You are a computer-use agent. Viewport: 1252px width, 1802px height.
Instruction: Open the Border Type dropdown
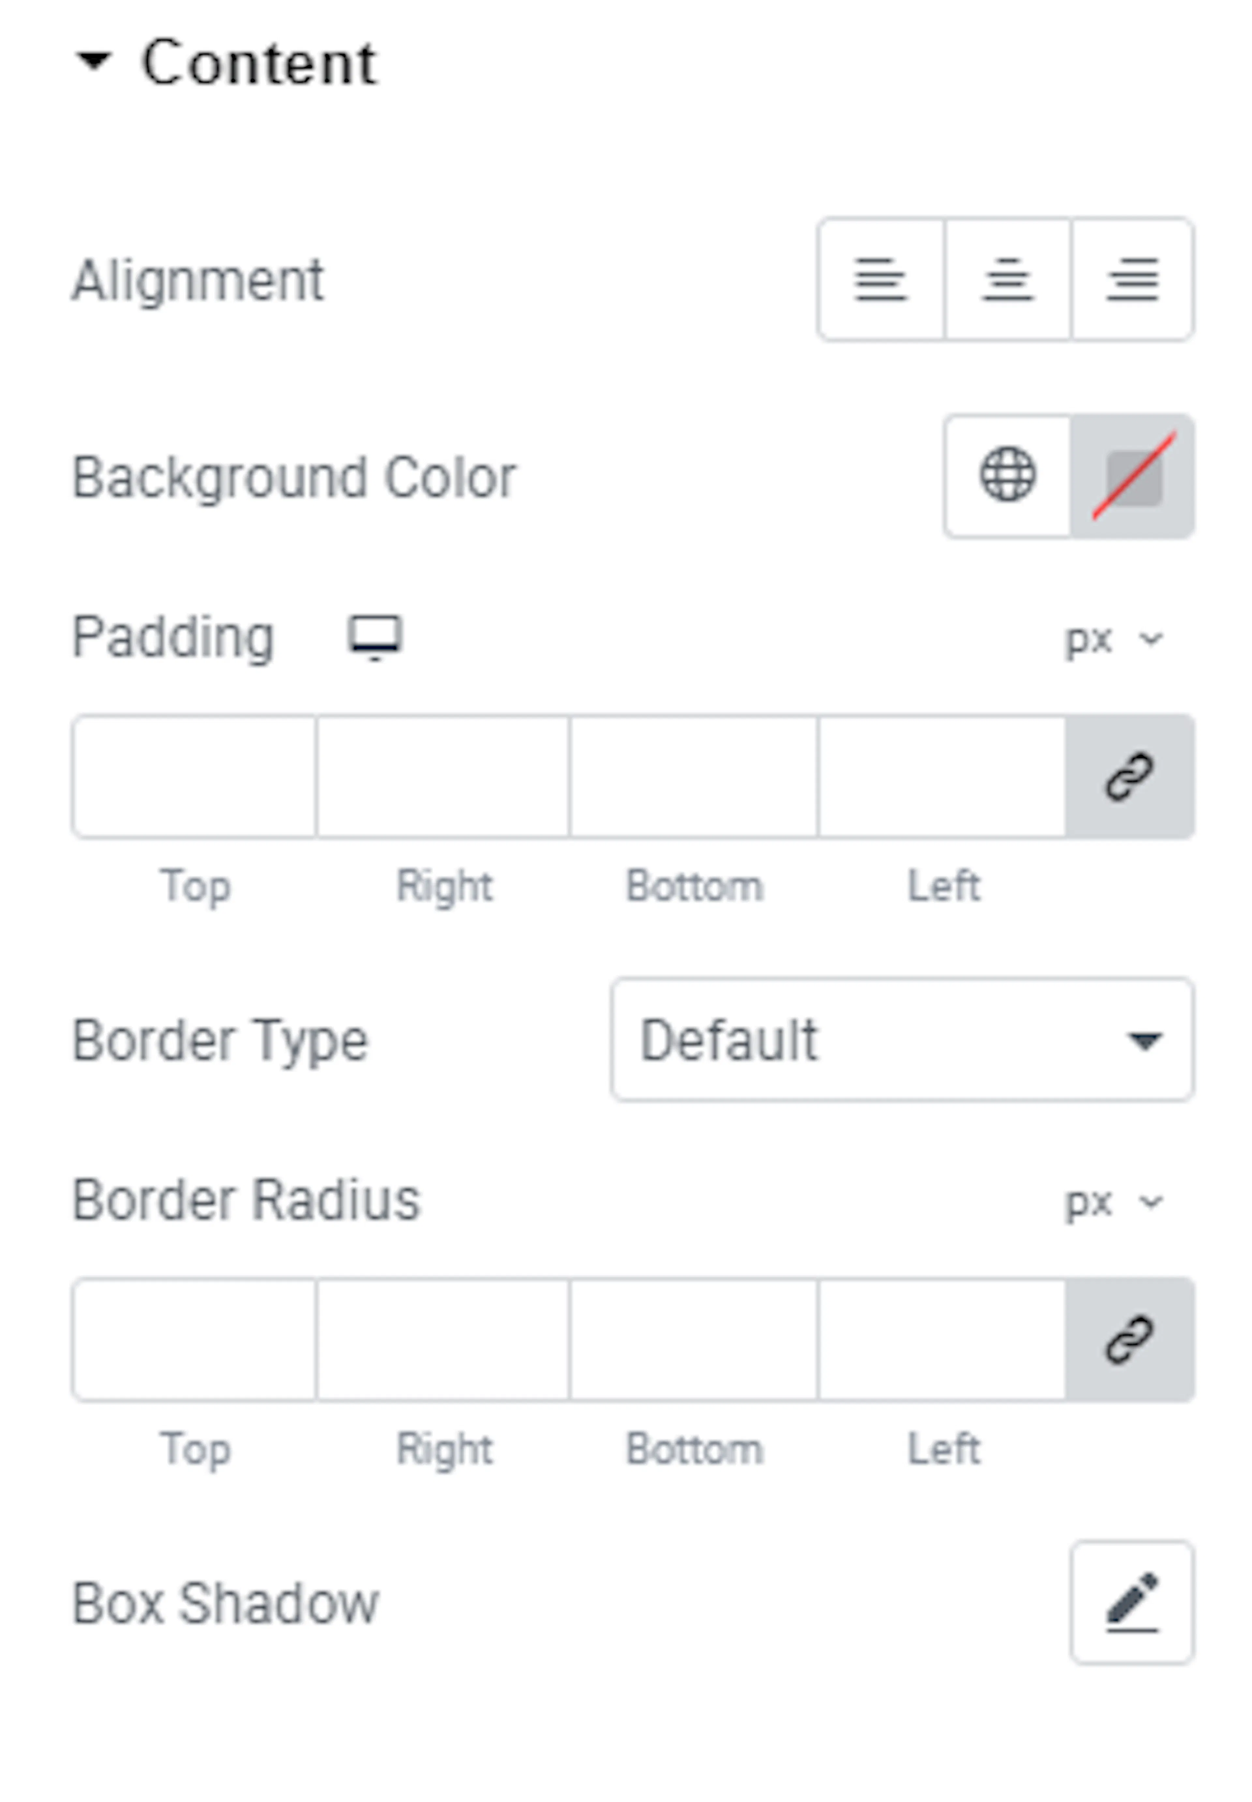902,1040
